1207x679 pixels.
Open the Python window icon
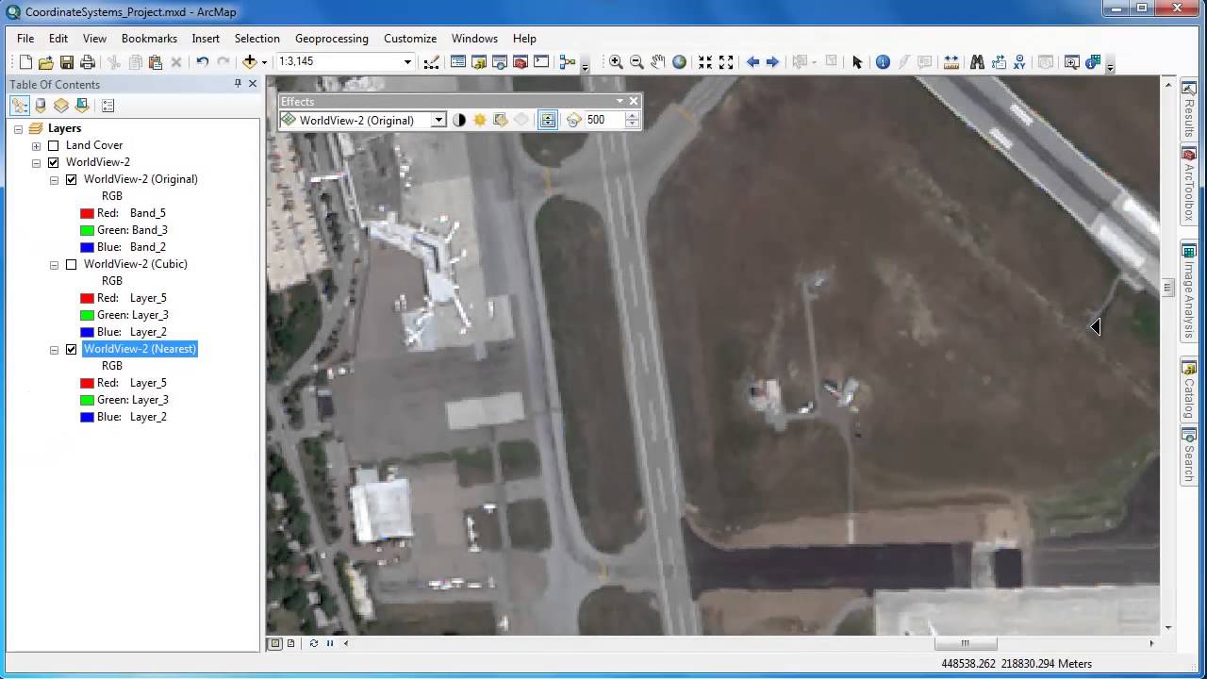pos(541,62)
